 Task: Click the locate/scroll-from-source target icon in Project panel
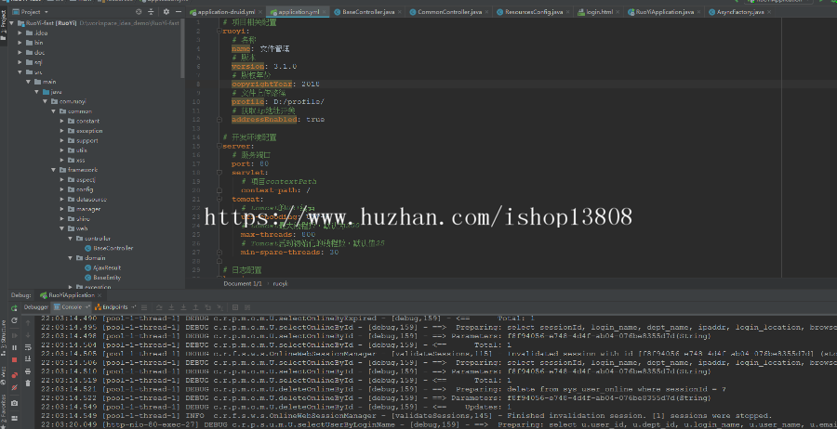(139, 12)
